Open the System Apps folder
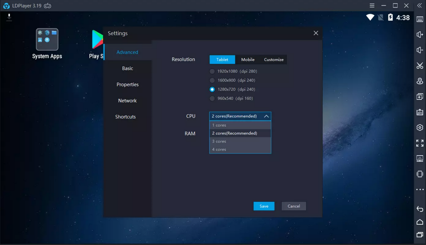Image resolution: width=426 pixels, height=245 pixels. coord(47,40)
